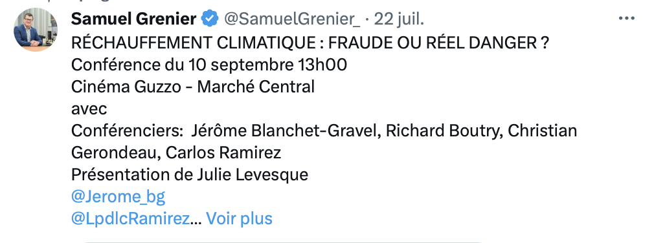Click the Cinéma Guzzo - Marché Central line
Screen dimensions: 654x243
(x=193, y=87)
